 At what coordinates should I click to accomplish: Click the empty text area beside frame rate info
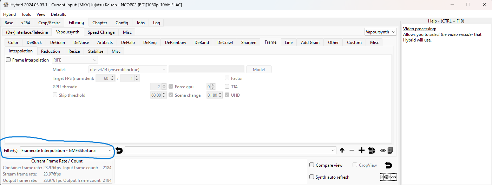pos(211,171)
